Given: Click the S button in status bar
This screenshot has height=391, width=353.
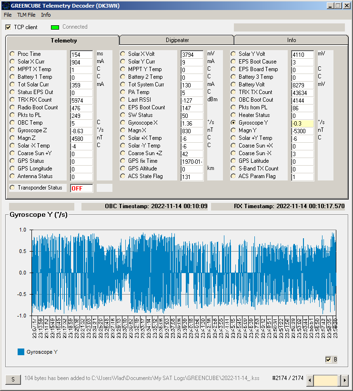Looking at the screenshot, I should [x=13, y=380].
